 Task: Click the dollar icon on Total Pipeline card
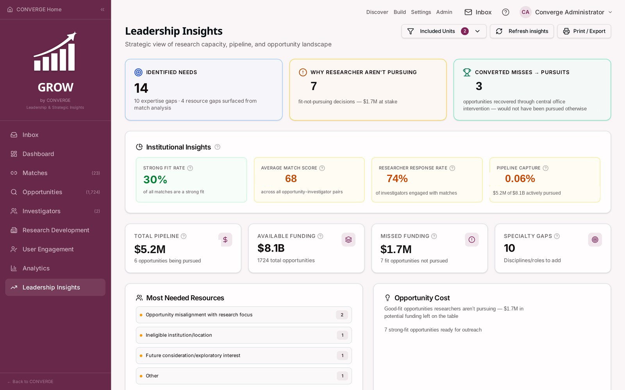[225, 239]
